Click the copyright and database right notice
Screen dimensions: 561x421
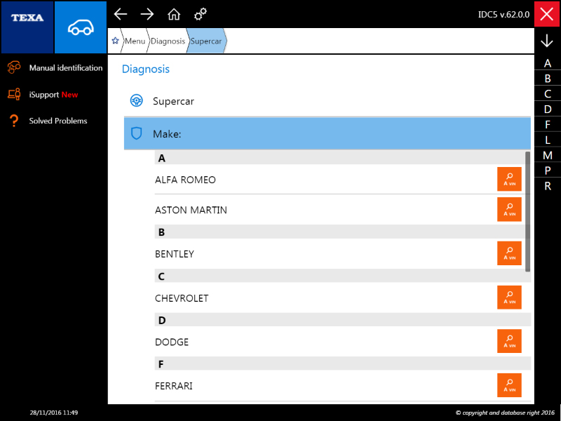pyautogui.click(x=505, y=413)
